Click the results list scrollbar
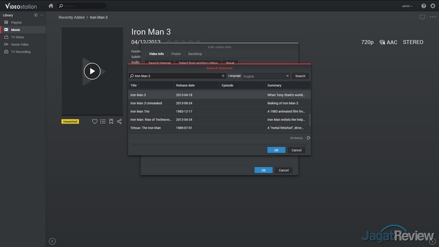The width and height of the screenshot is (439, 247). (x=310, y=120)
